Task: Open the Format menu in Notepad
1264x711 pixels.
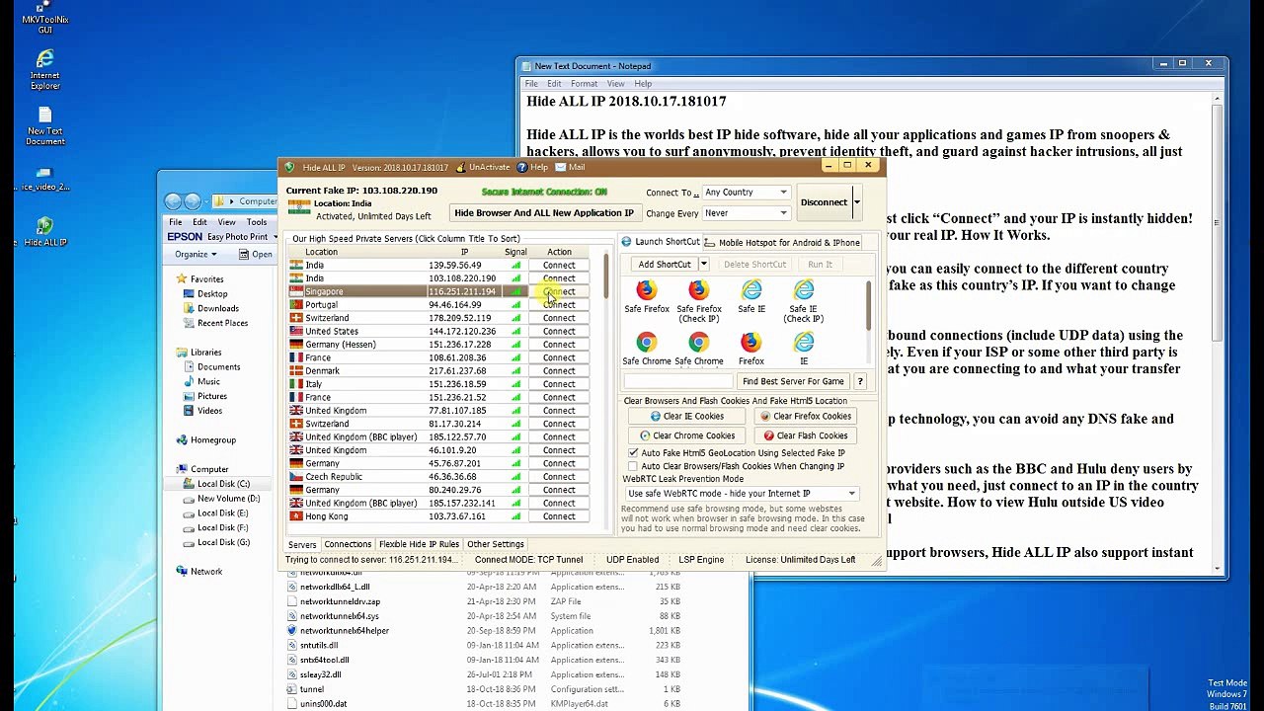Action: tap(584, 84)
